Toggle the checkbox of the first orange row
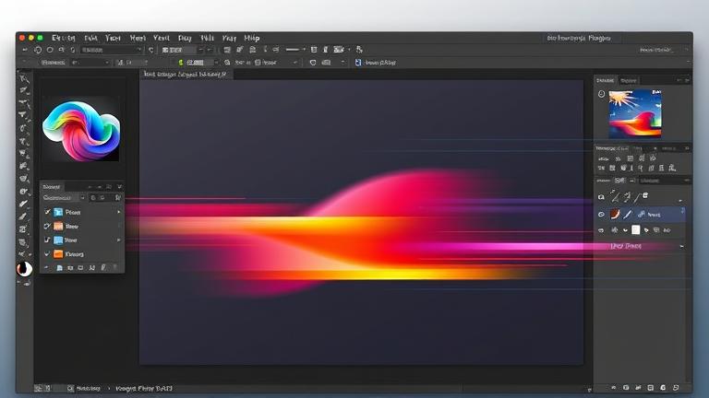 pos(47,226)
